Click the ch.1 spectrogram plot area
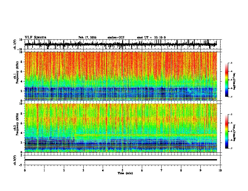248x191 pixels. [x=121, y=76]
